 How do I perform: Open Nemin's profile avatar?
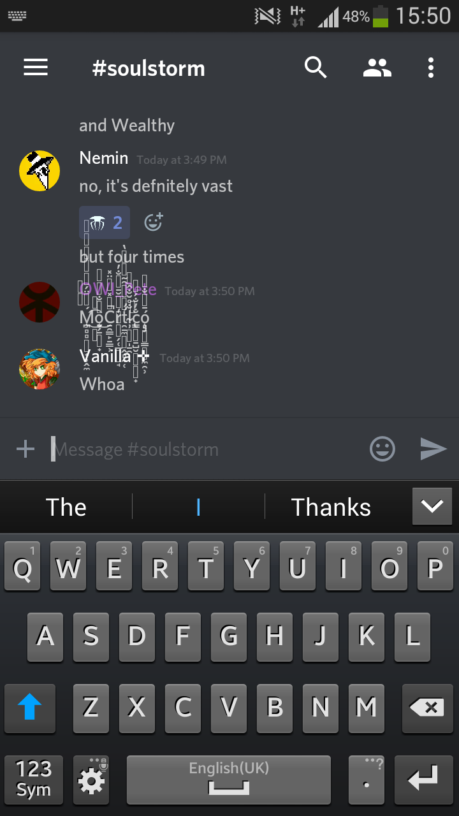pyautogui.click(x=40, y=171)
